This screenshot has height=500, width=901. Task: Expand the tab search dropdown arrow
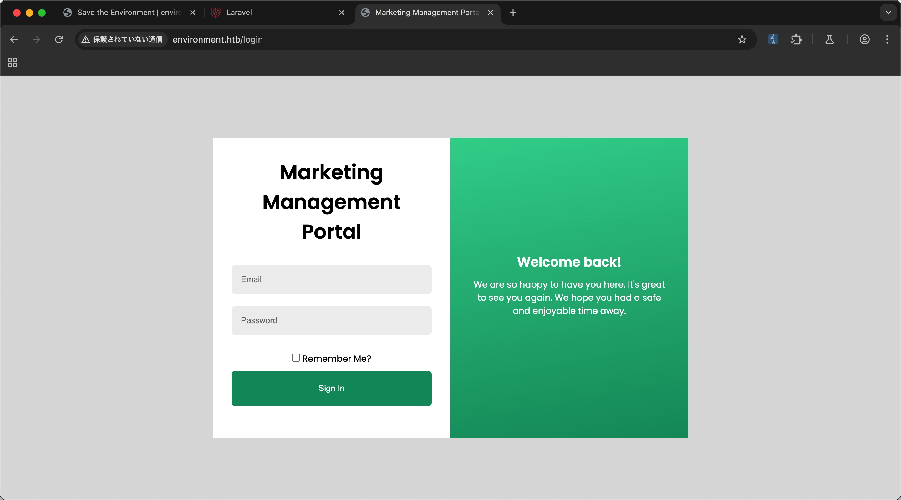(x=888, y=13)
